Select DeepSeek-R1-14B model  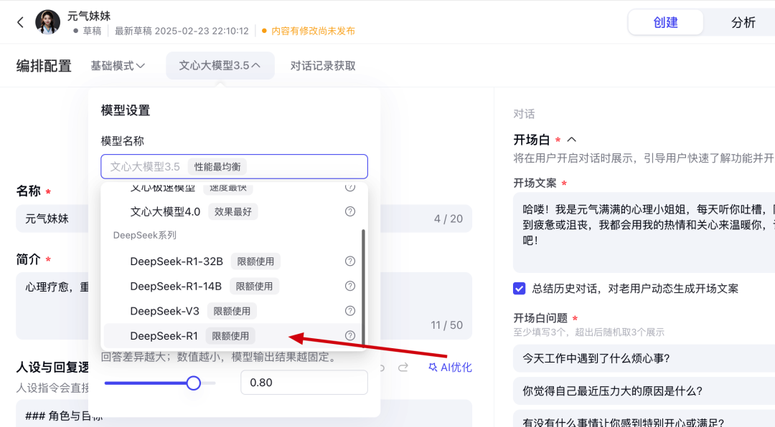[234, 286]
